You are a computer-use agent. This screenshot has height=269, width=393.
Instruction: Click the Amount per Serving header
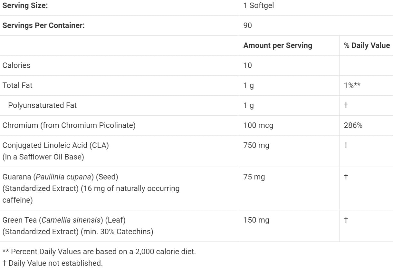click(x=278, y=45)
